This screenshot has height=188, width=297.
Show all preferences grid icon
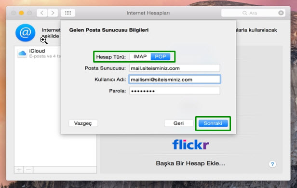(x=68, y=13)
